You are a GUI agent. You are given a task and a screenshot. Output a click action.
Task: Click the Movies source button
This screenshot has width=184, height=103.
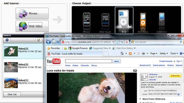pos(32,13)
